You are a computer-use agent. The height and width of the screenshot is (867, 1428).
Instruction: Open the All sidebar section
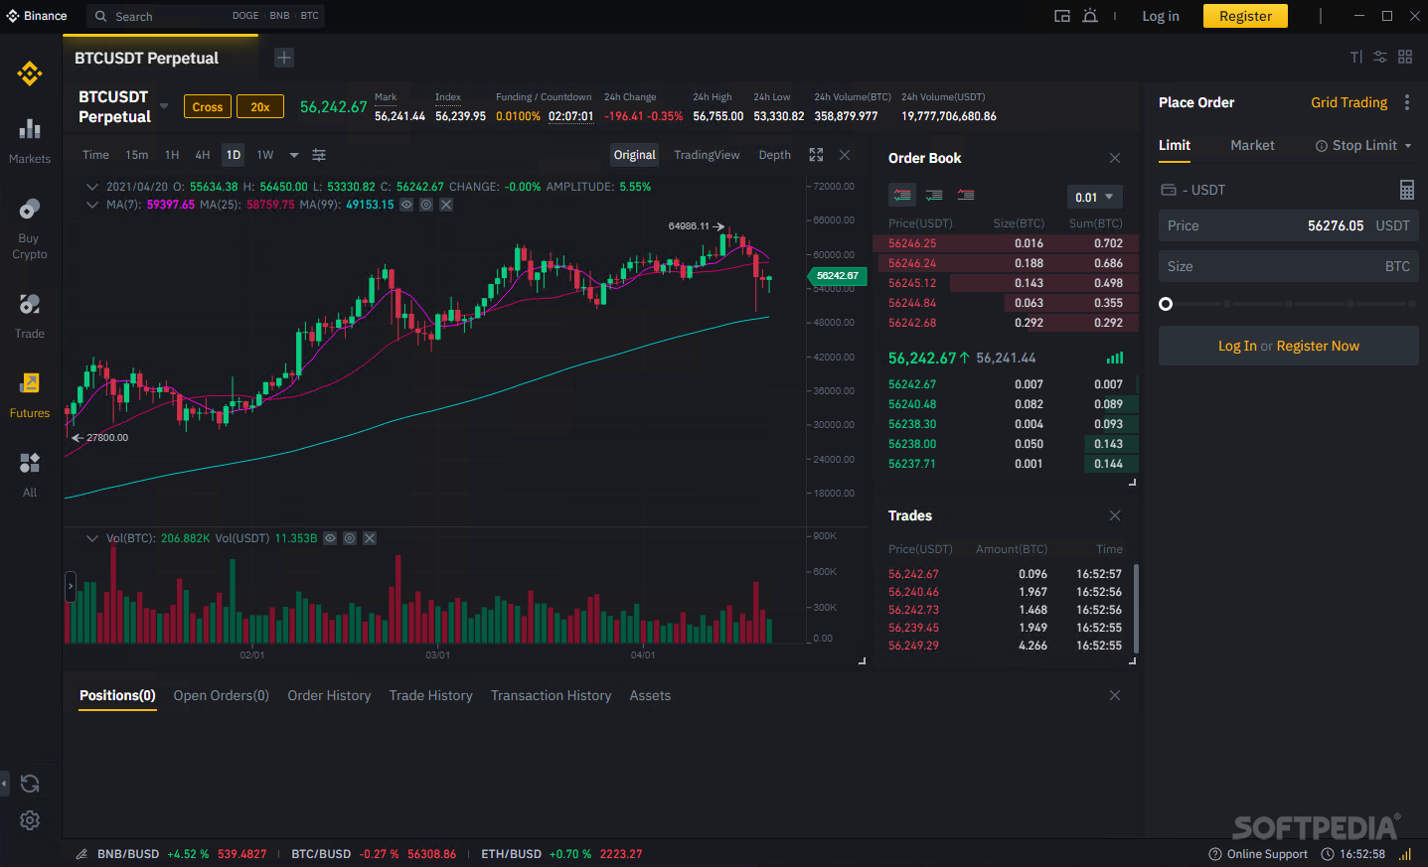(x=30, y=476)
